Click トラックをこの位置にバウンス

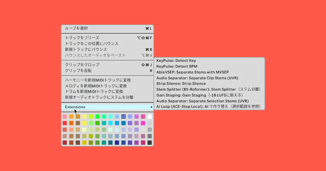pos(107,43)
